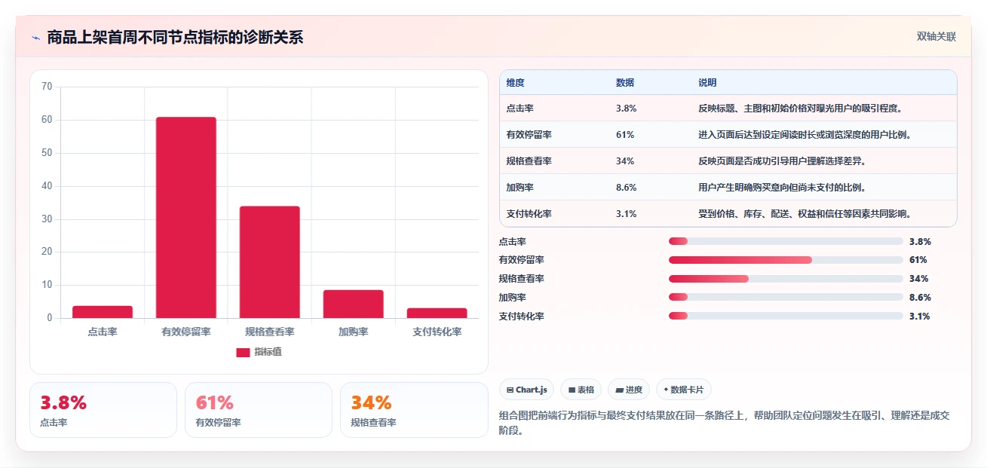Click the 支付转化率 x-axis label
This screenshot has width=987, height=468.
[x=437, y=332]
